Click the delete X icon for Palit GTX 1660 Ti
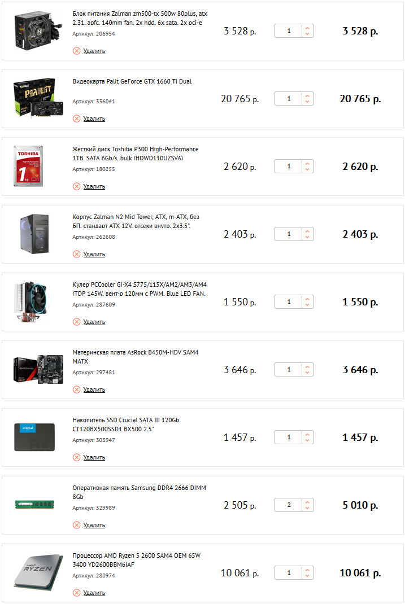 point(76,119)
